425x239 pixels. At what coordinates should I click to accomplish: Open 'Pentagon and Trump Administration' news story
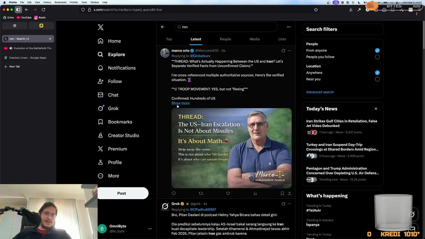[342, 171]
